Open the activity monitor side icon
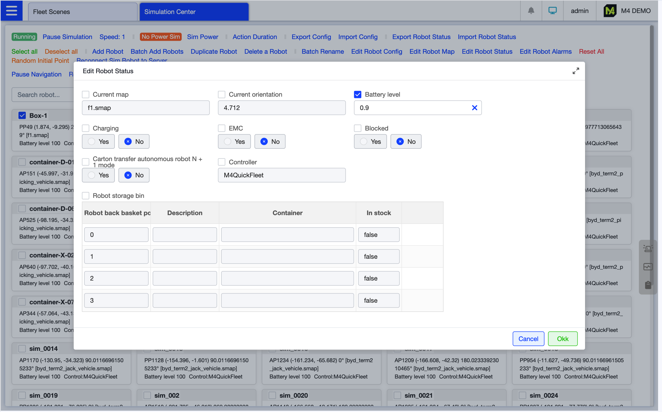 648,267
